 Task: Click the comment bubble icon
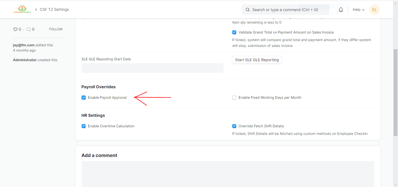pos(29,29)
